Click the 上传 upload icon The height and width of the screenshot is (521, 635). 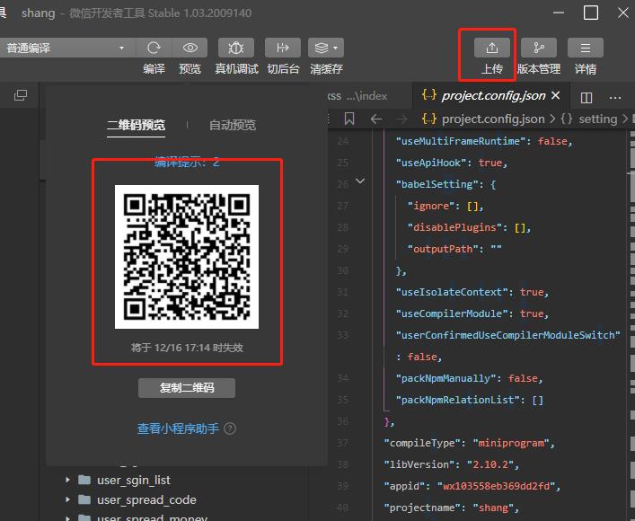click(491, 49)
